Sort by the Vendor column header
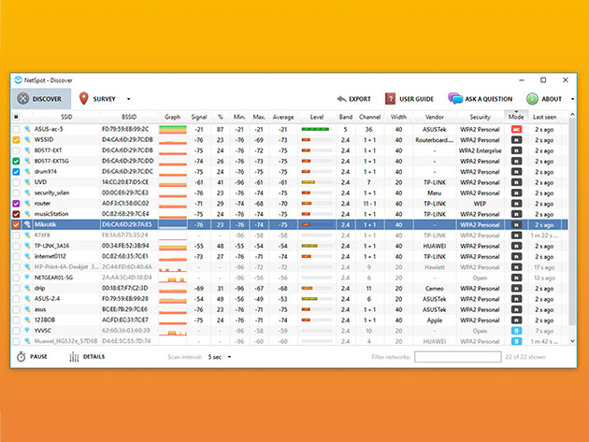This screenshot has height=442, width=589. pyautogui.click(x=434, y=117)
